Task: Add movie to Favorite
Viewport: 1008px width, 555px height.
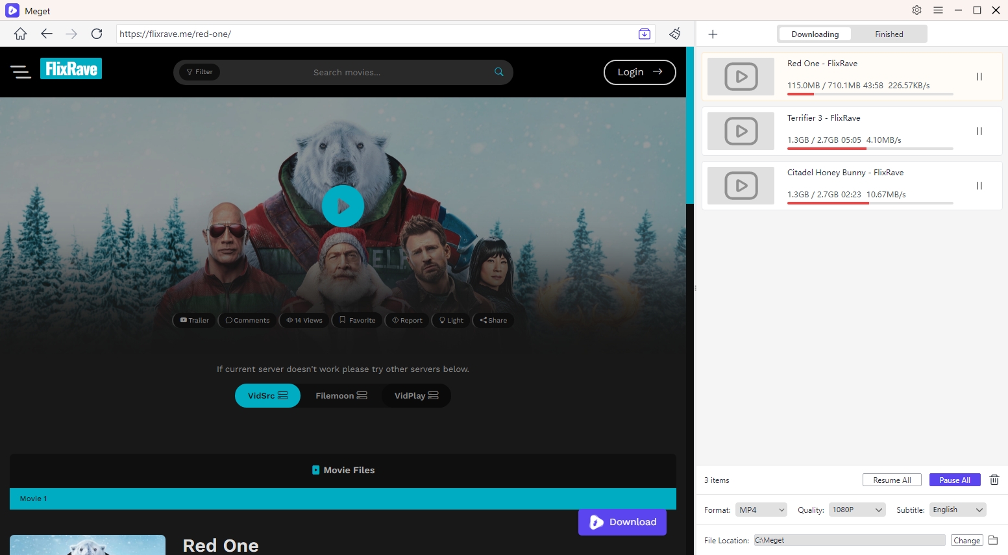Action: point(358,320)
